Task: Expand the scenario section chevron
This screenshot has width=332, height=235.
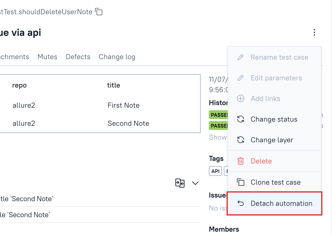Action: tap(195, 183)
